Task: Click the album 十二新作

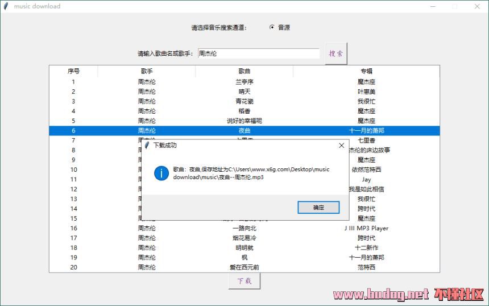Action: [x=366, y=247]
